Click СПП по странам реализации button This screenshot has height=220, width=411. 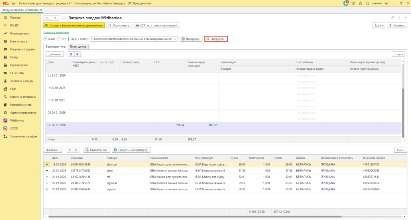[157, 25]
